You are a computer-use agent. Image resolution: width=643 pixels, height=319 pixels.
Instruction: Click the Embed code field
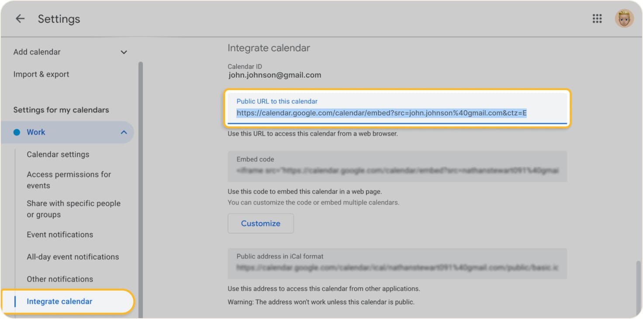point(397,166)
